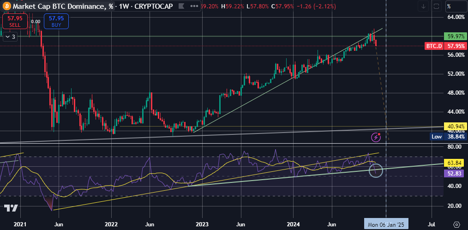
Task: Open chart settings gear at bottom right
Action: tap(456, 224)
